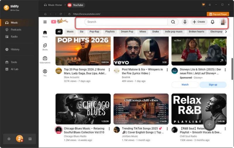Screen dimensions: 234x148
Task: Select the Electropop chip
Action: click(216, 32)
